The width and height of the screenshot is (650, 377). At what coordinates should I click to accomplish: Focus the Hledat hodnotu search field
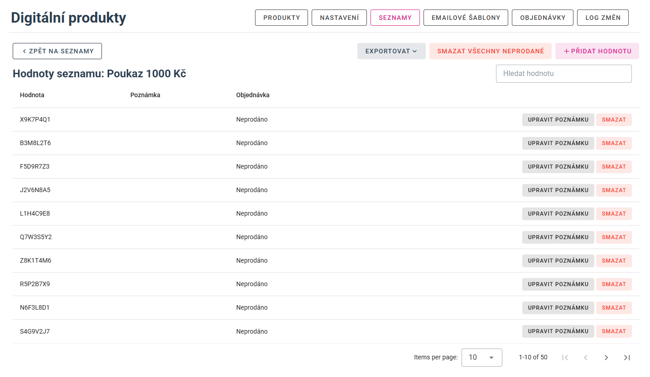(x=563, y=74)
